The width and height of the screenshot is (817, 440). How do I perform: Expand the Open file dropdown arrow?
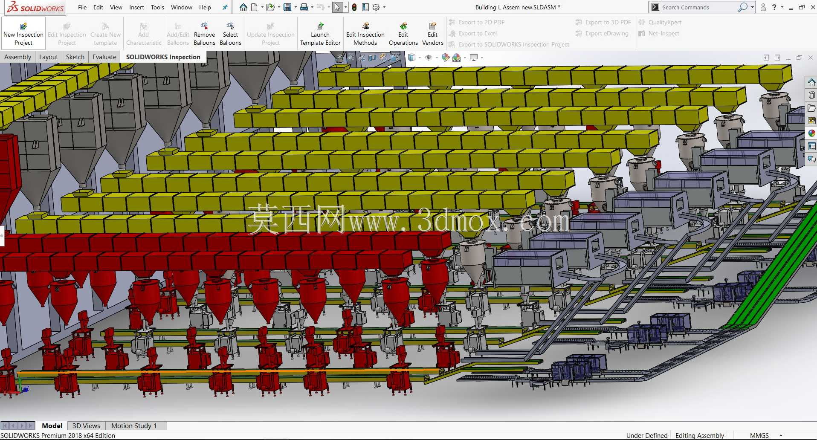pos(278,7)
